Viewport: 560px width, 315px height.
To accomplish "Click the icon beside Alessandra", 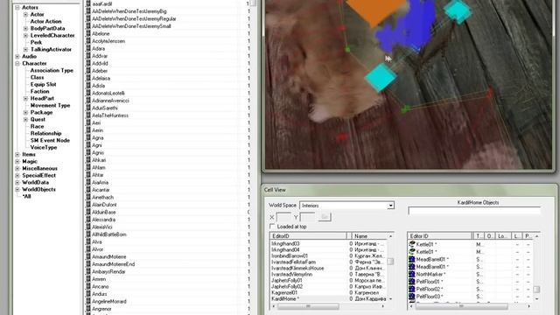I will (88, 220).
